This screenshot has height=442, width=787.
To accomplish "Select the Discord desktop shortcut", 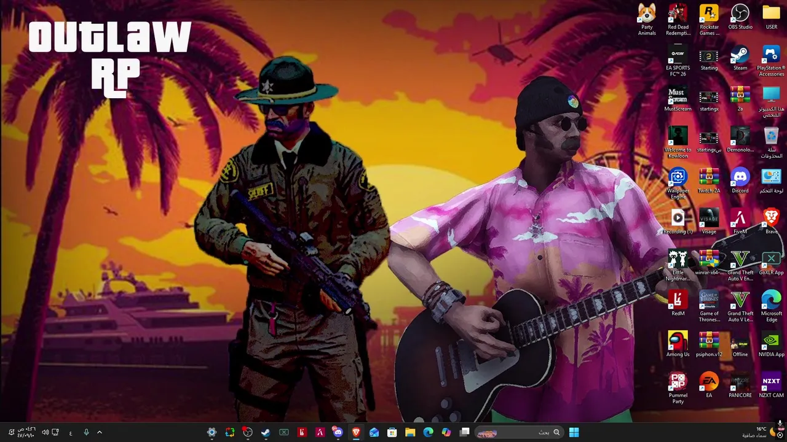I will pyautogui.click(x=740, y=181).
